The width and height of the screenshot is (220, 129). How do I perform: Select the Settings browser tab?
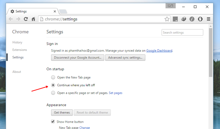pyautogui.click(x=33, y=11)
